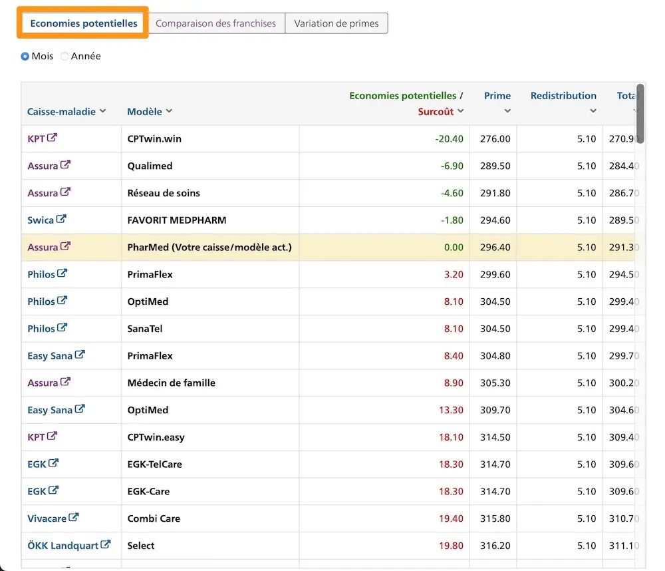Open external link icon in EGK-TelCare row
The image size is (665, 571).
click(x=53, y=463)
